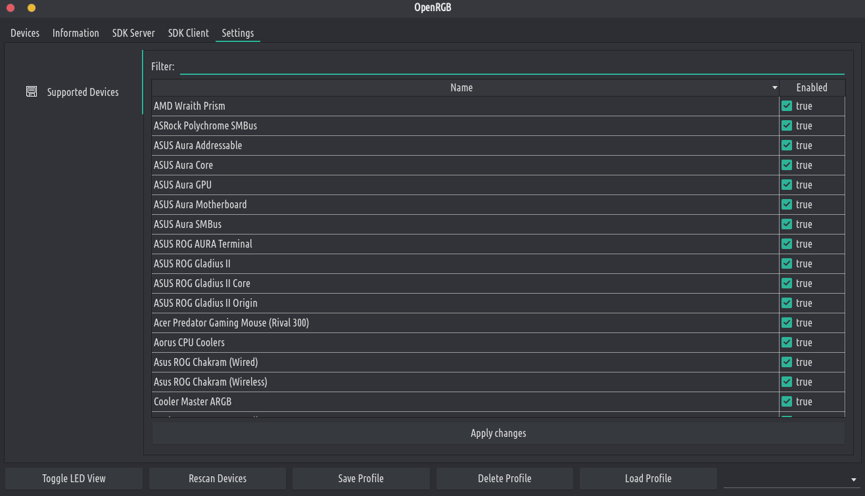Click the Save Profile button
This screenshot has height=496, width=865.
pyautogui.click(x=361, y=478)
